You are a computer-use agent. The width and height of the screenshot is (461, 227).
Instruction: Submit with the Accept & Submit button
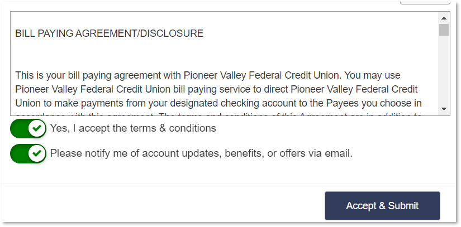382,206
